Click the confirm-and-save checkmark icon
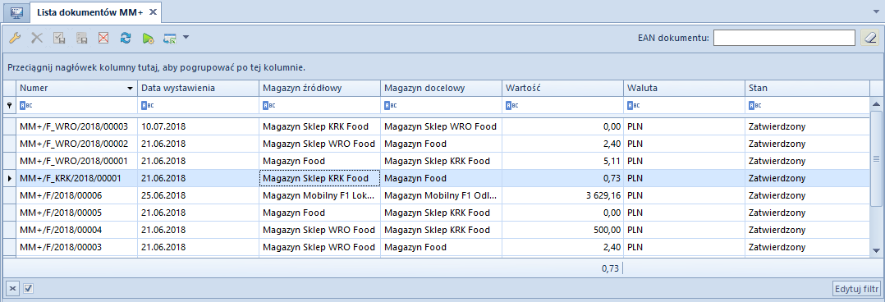885x302 pixels. pyautogui.click(x=59, y=38)
